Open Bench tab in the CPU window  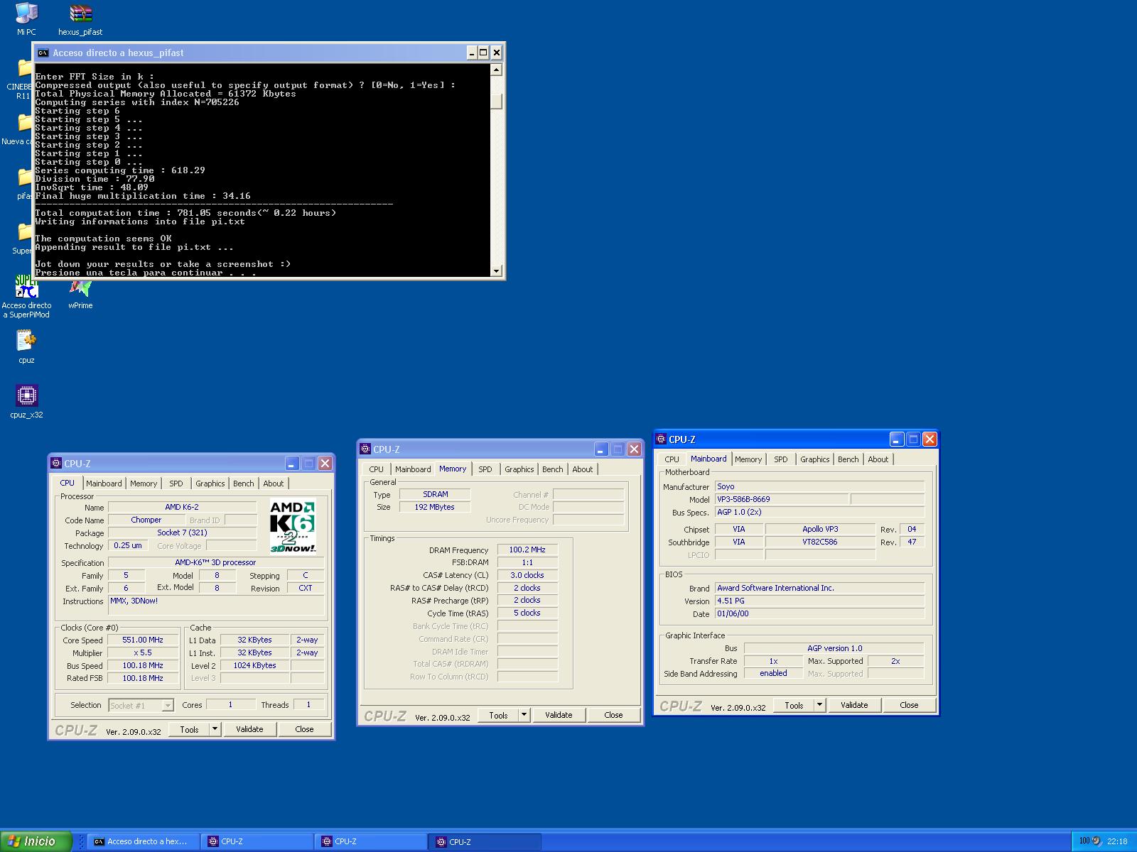tap(244, 484)
